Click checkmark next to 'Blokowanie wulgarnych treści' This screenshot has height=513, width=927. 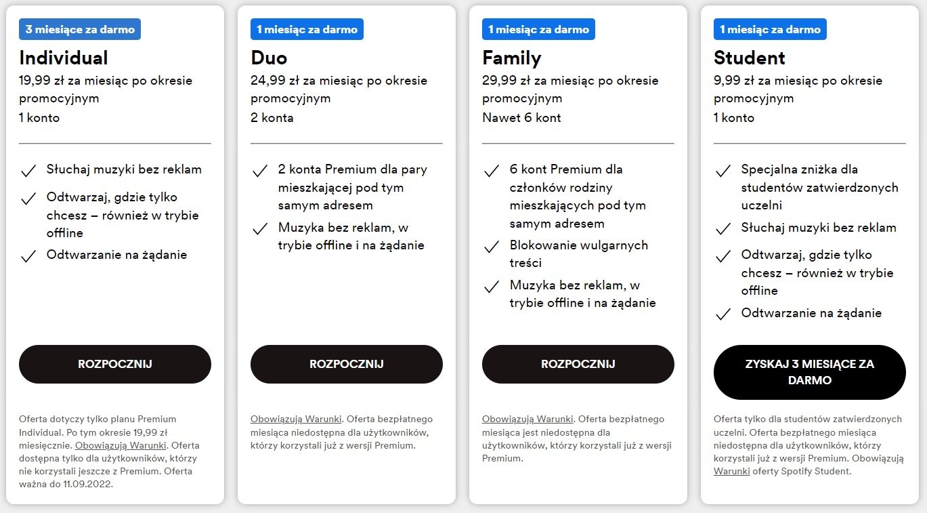point(492,247)
